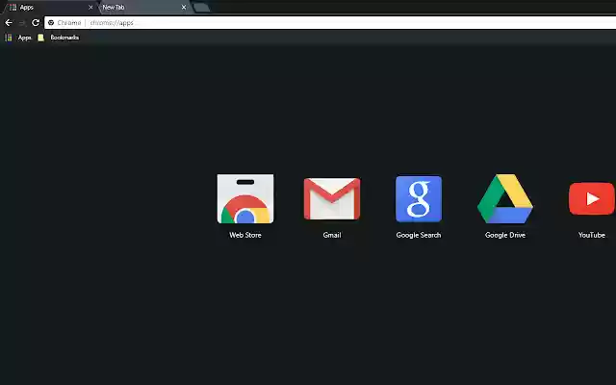Click the YouTube label text
The height and width of the screenshot is (385, 616).
pyautogui.click(x=592, y=235)
